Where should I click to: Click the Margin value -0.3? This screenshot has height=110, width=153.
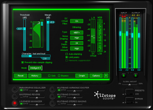coord(52,22)
